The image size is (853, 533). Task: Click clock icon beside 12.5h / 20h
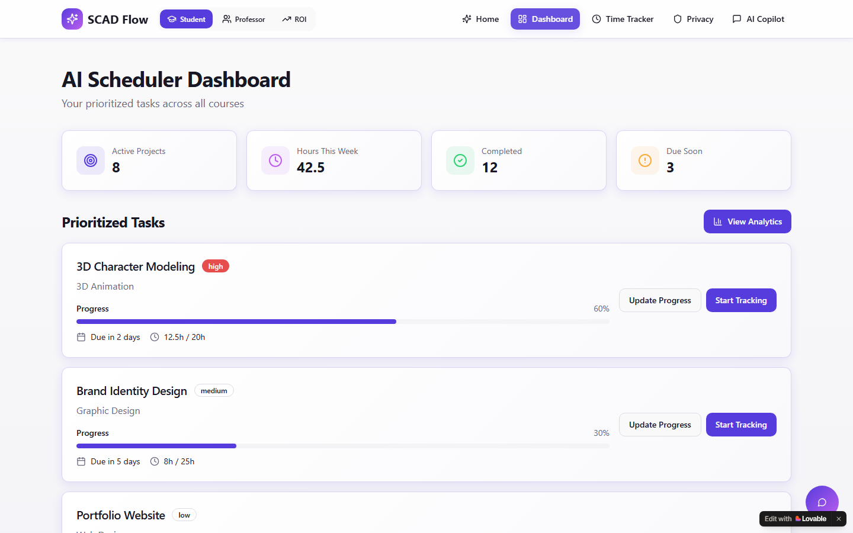tap(155, 337)
